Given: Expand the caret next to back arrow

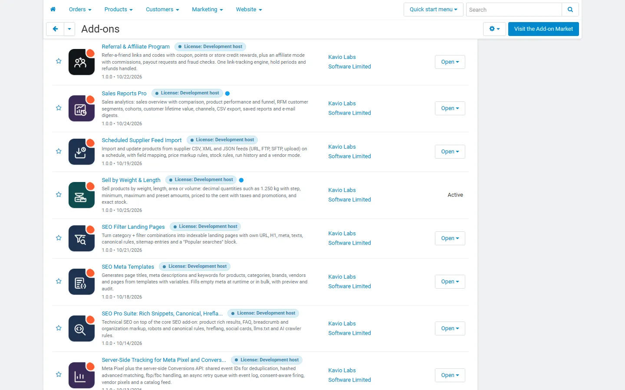Looking at the screenshot, I should tap(69, 29).
